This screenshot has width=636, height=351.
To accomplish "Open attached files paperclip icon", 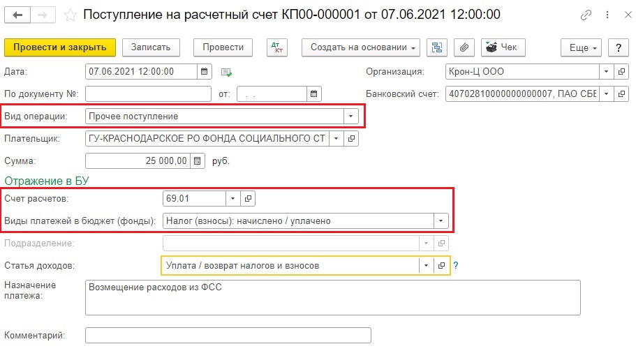I will click(x=462, y=47).
